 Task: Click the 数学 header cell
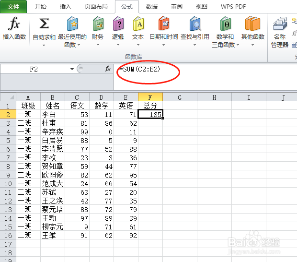point(102,106)
